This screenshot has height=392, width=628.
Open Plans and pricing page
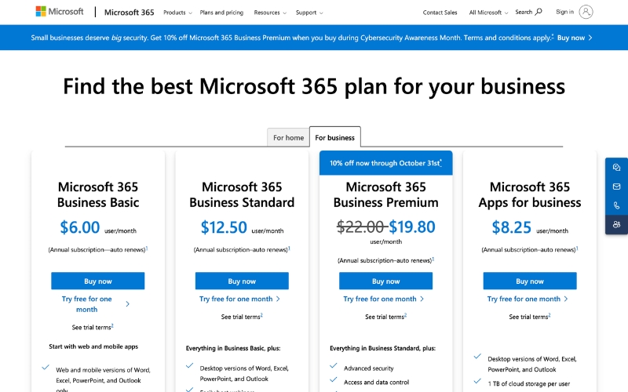tap(221, 13)
